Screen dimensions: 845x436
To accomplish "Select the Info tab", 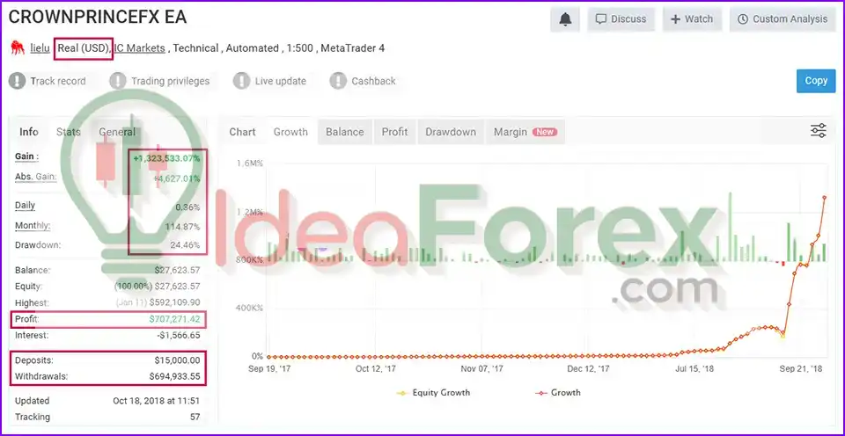I will [x=28, y=132].
